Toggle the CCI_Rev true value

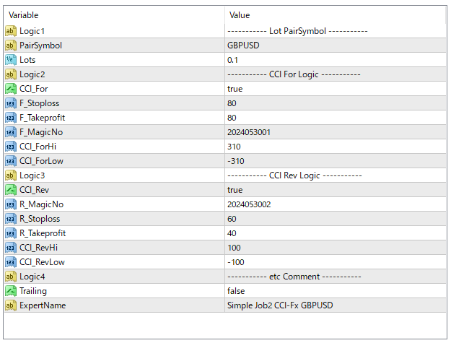click(x=235, y=190)
